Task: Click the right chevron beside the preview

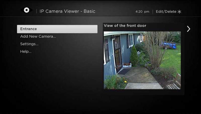Action: [x=188, y=29]
